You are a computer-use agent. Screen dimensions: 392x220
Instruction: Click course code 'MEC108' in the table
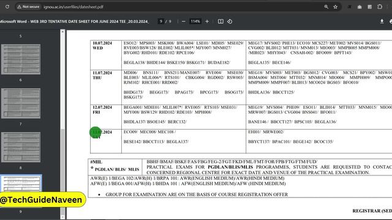pyautogui.click(x=166, y=132)
